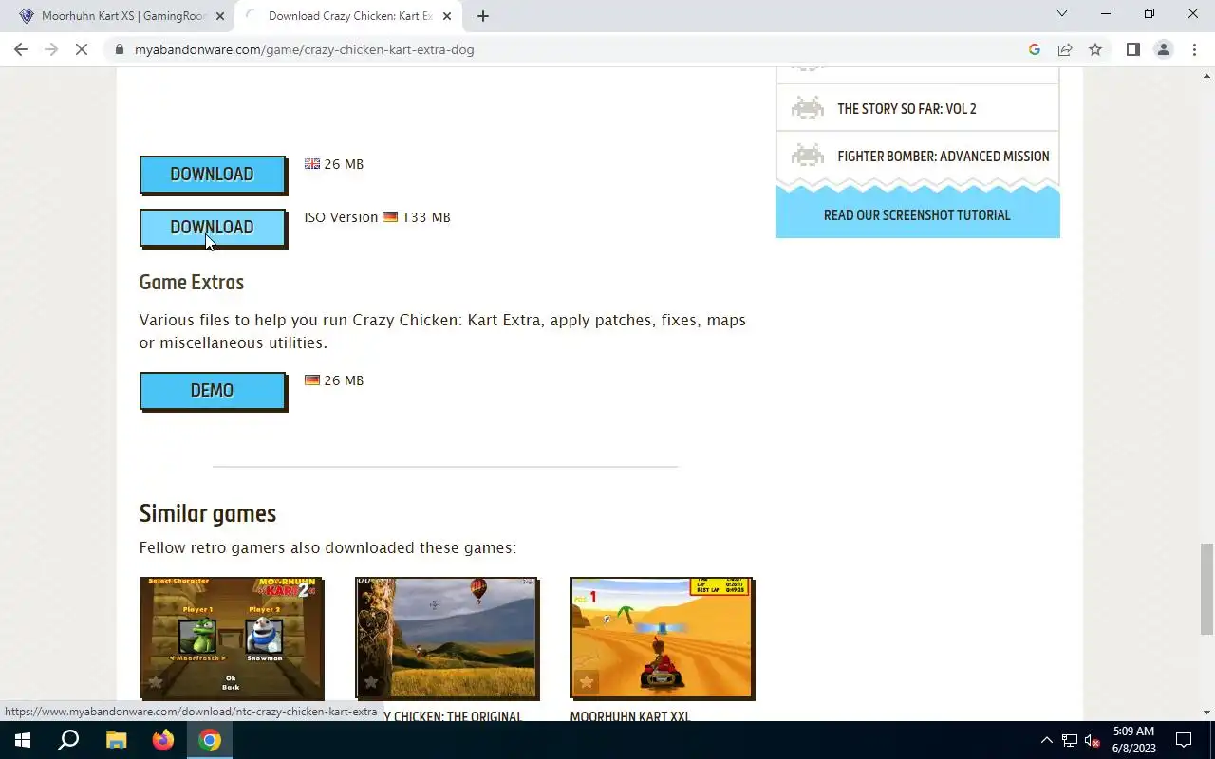This screenshot has height=759, width=1215.
Task: Open the Windows Start menu
Action: (x=23, y=740)
